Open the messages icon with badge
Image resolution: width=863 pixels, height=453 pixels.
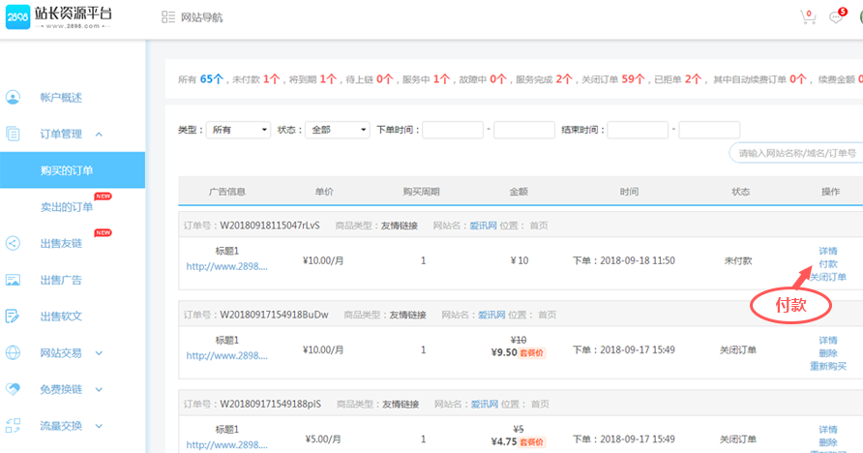pyautogui.click(x=837, y=17)
